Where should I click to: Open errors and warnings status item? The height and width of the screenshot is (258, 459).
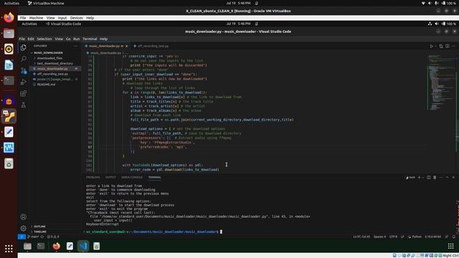tap(53, 236)
